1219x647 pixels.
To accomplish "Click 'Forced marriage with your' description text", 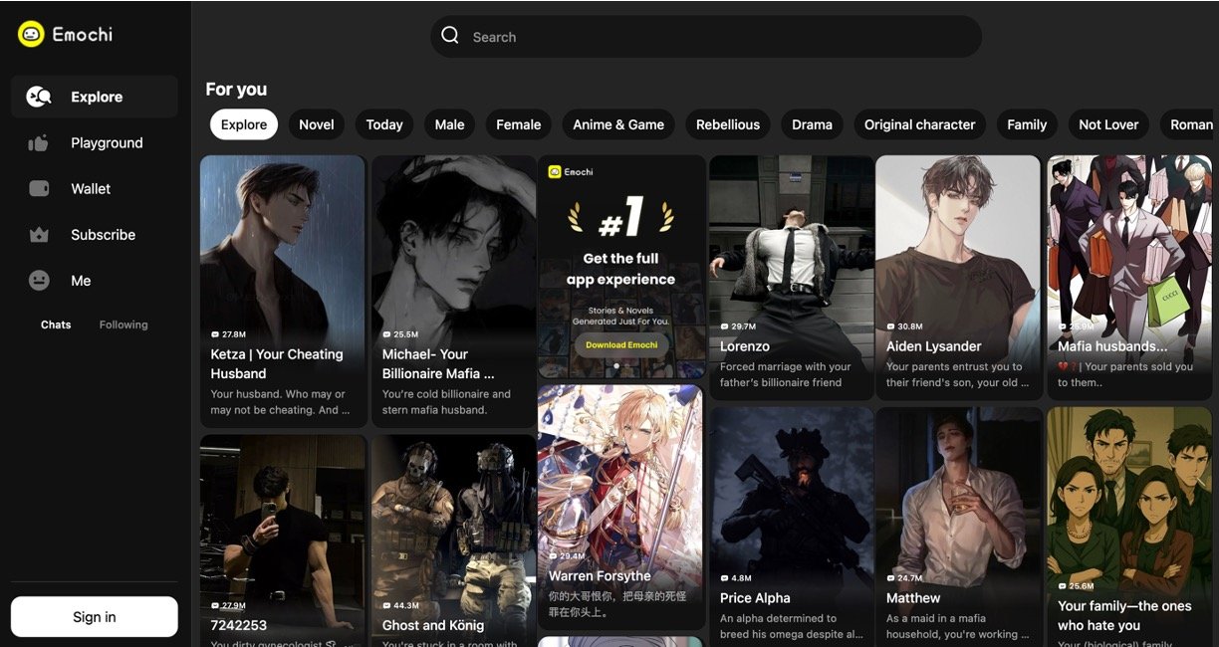I will [x=786, y=366].
